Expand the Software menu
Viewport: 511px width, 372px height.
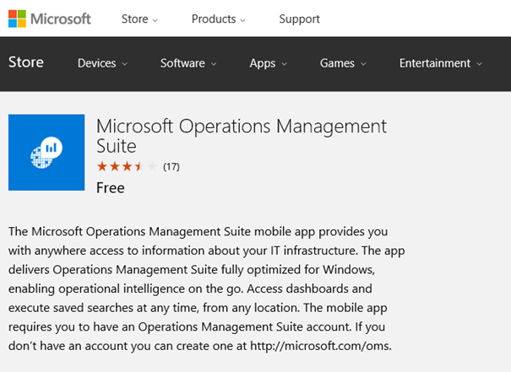point(188,63)
